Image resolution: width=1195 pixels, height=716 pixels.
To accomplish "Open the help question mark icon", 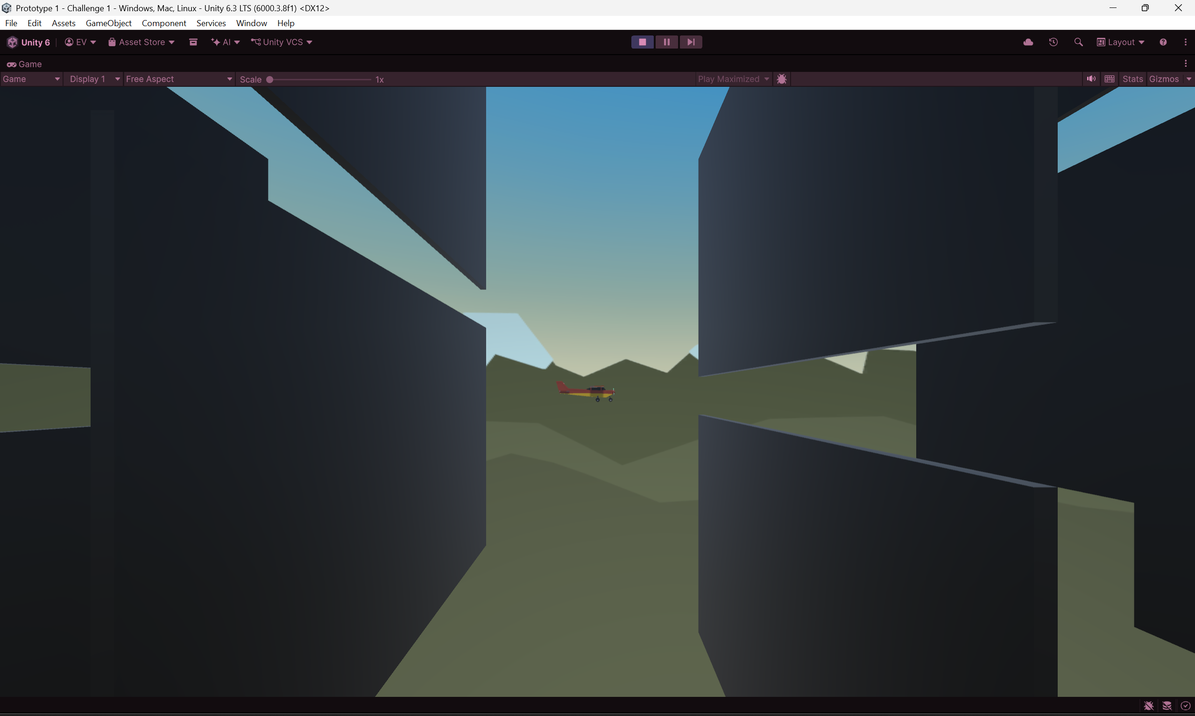I will point(1163,42).
